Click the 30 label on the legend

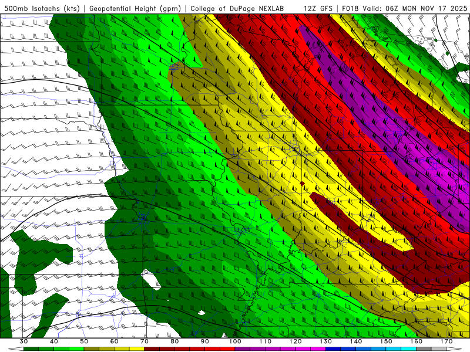coord(23,341)
